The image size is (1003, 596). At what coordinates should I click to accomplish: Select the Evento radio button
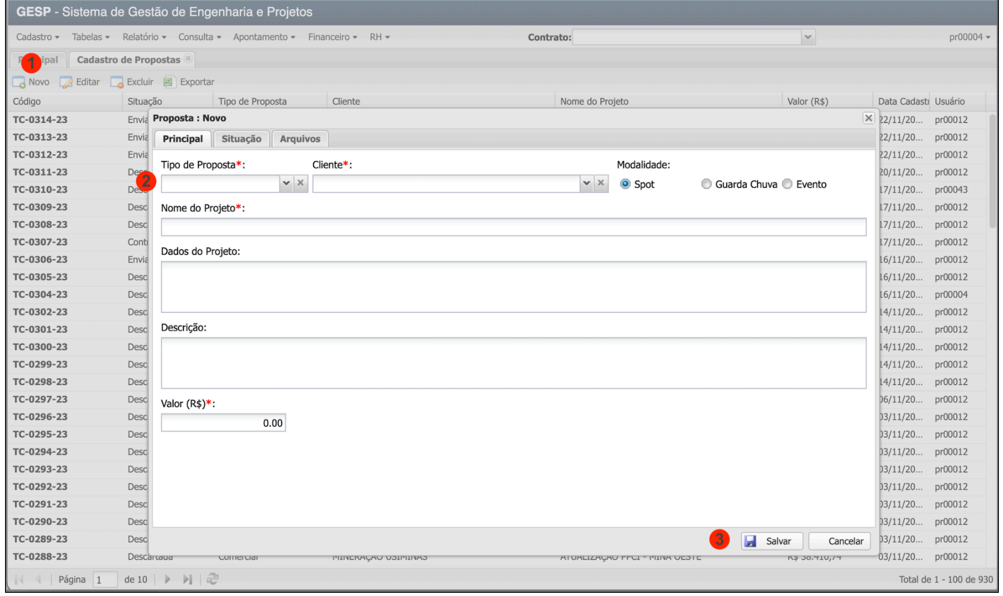pyautogui.click(x=787, y=184)
